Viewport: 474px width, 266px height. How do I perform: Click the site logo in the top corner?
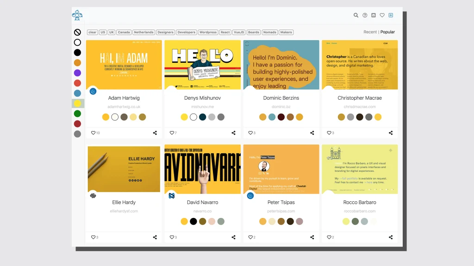[77, 15]
